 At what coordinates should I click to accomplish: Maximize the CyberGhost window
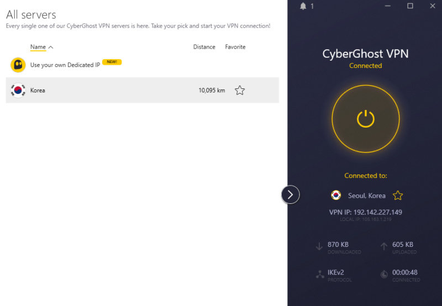coord(410,6)
